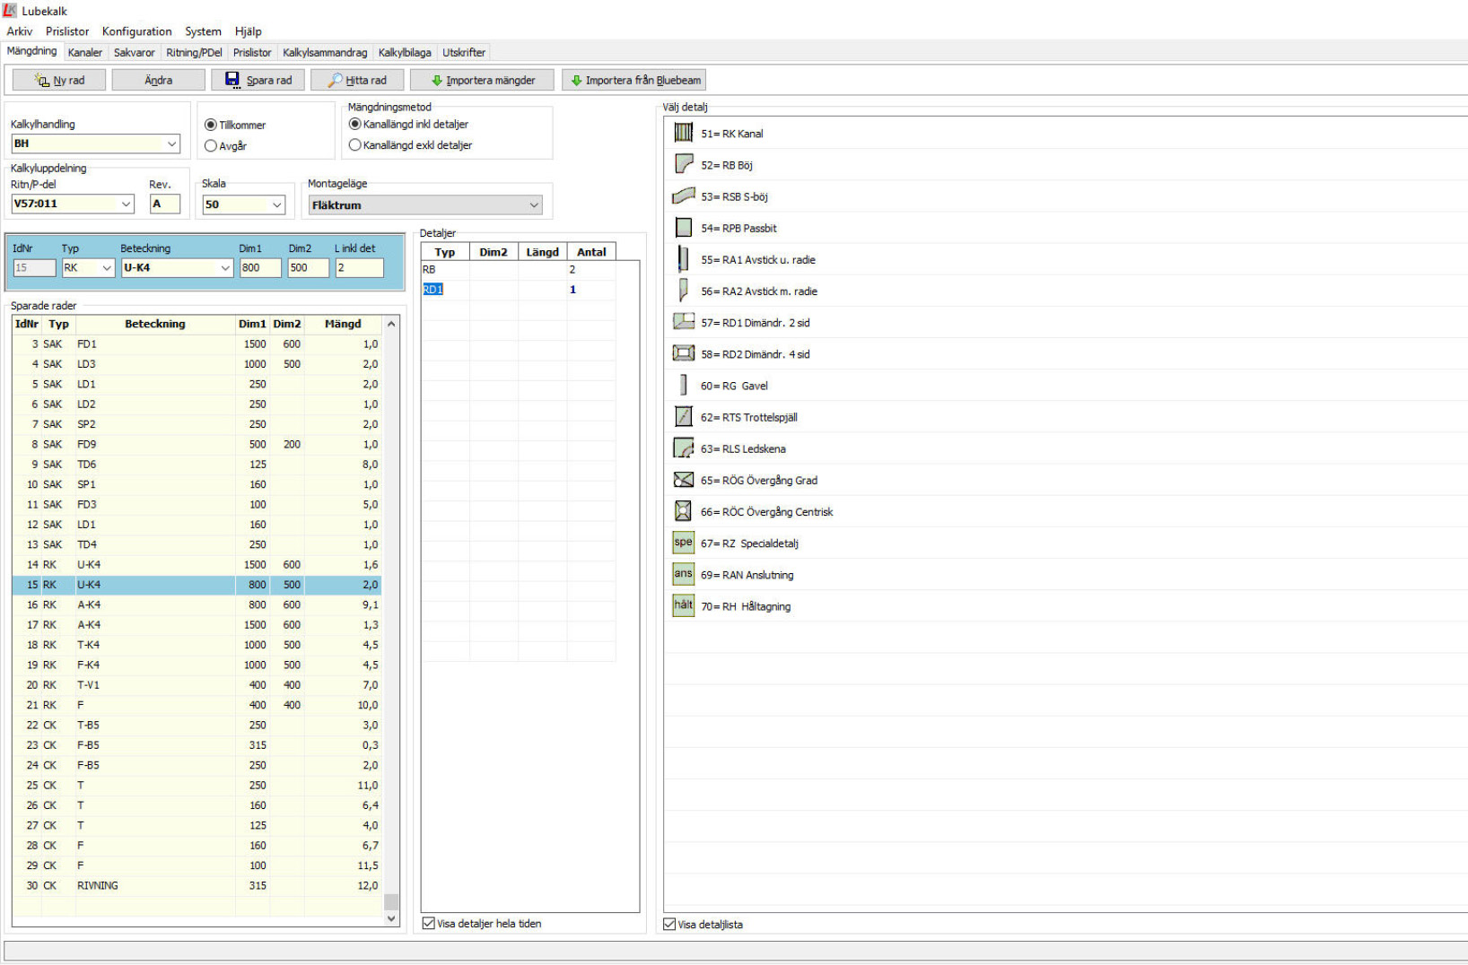The height and width of the screenshot is (965, 1468).
Task: Click the RÖG Övergång Grad icon
Action: (x=683, y=480)
